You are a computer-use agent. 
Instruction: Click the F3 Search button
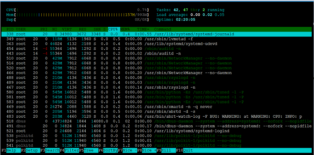[x=50, y=150]
